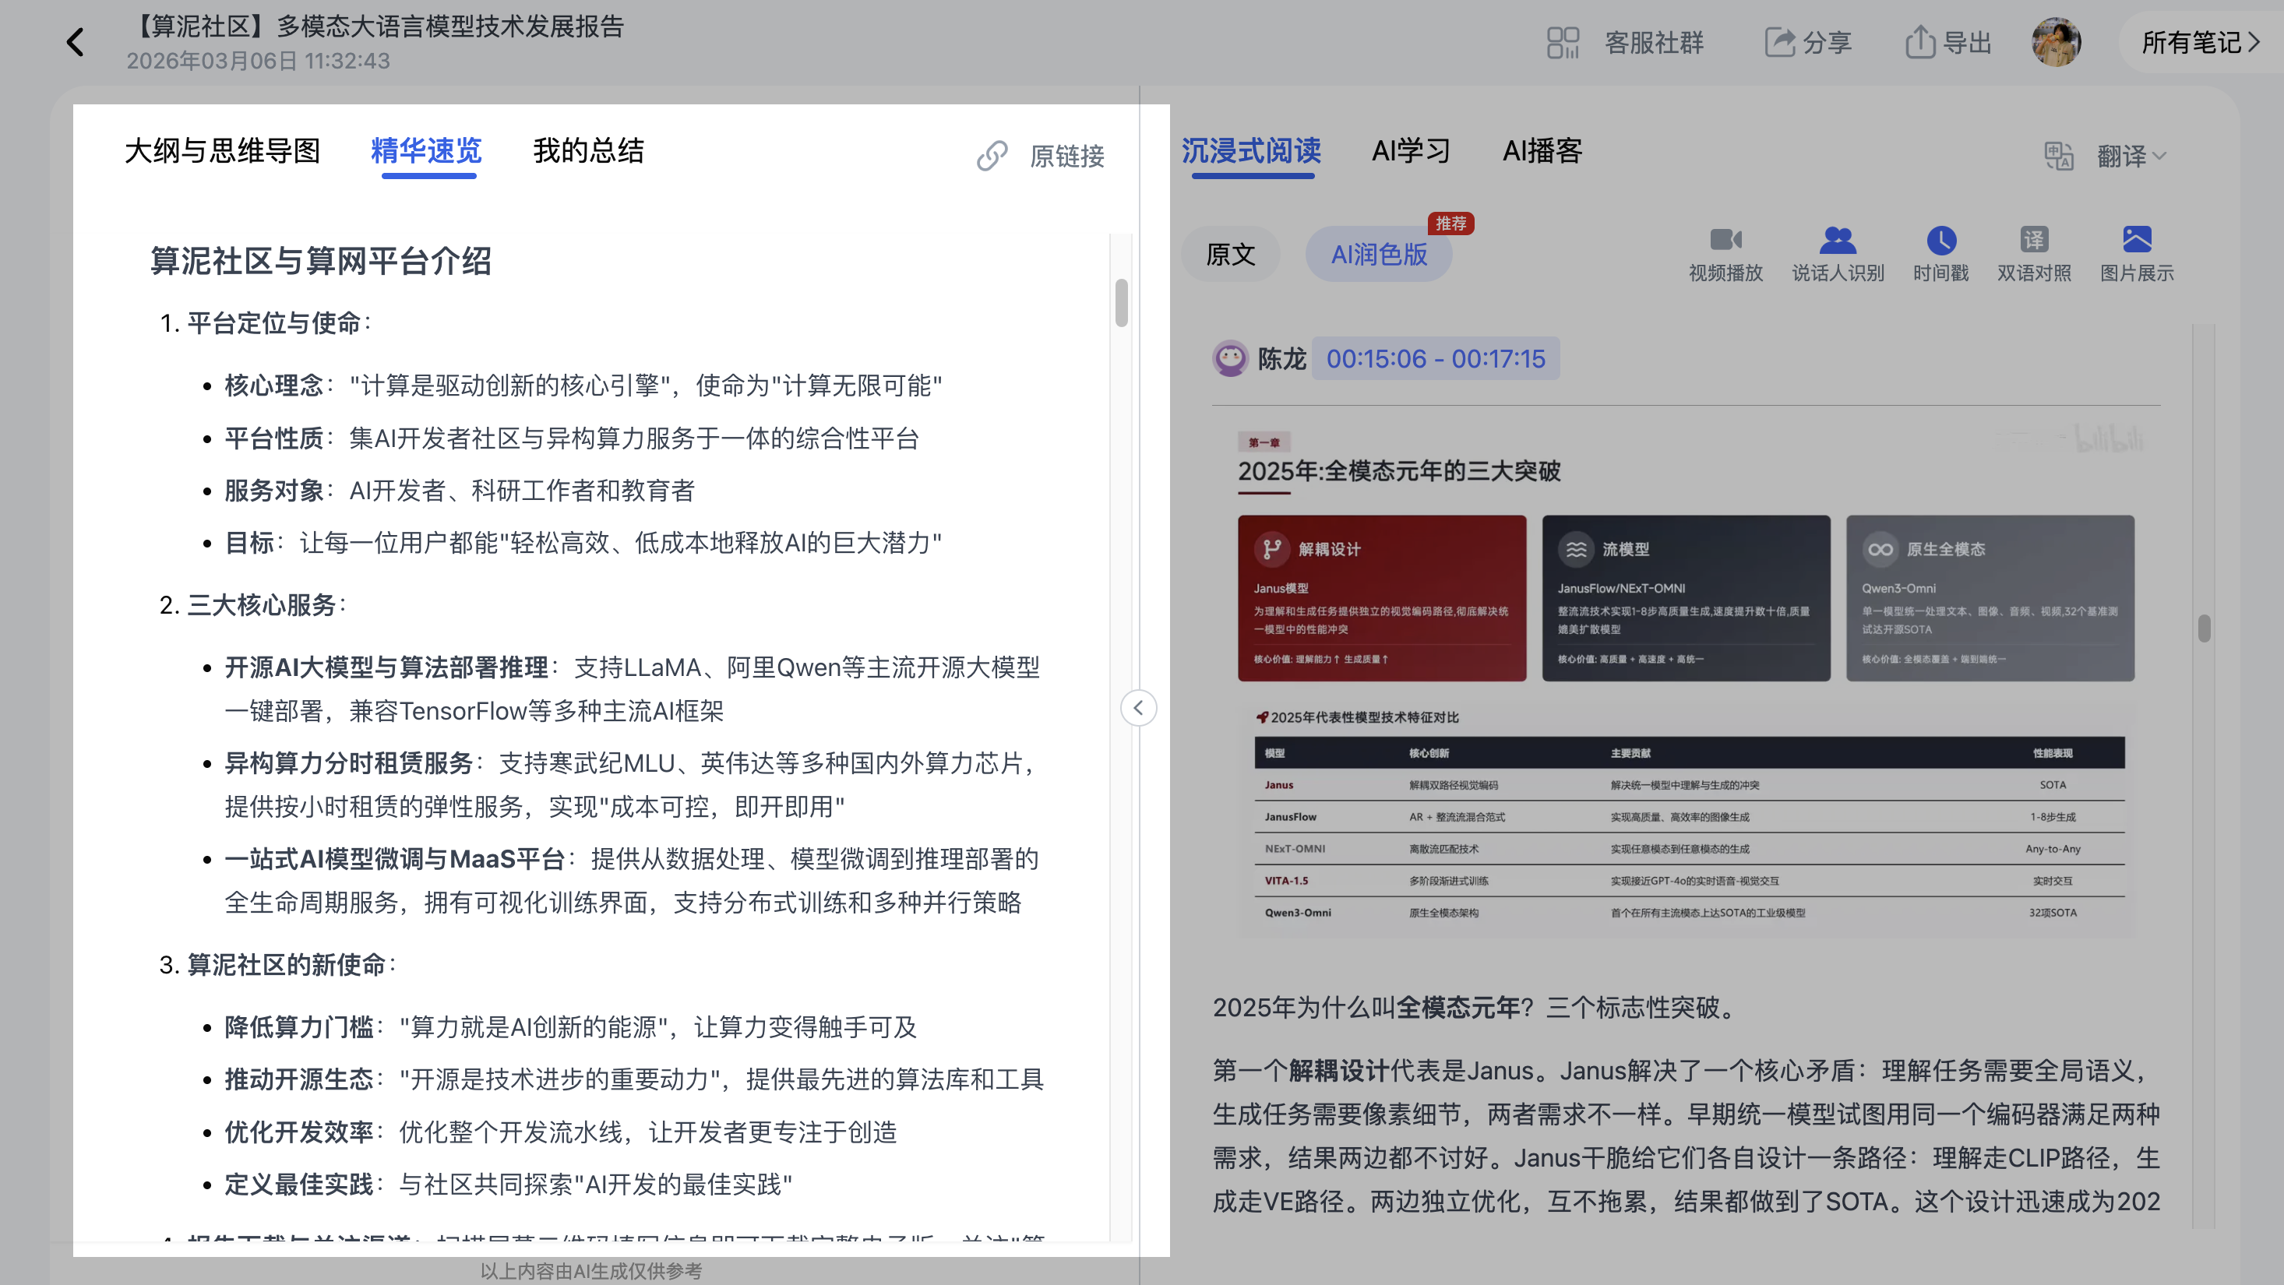Click the 核心理念 bullet text
The width and height of the screenshot is (2284, 1285).
pos(583,385)
